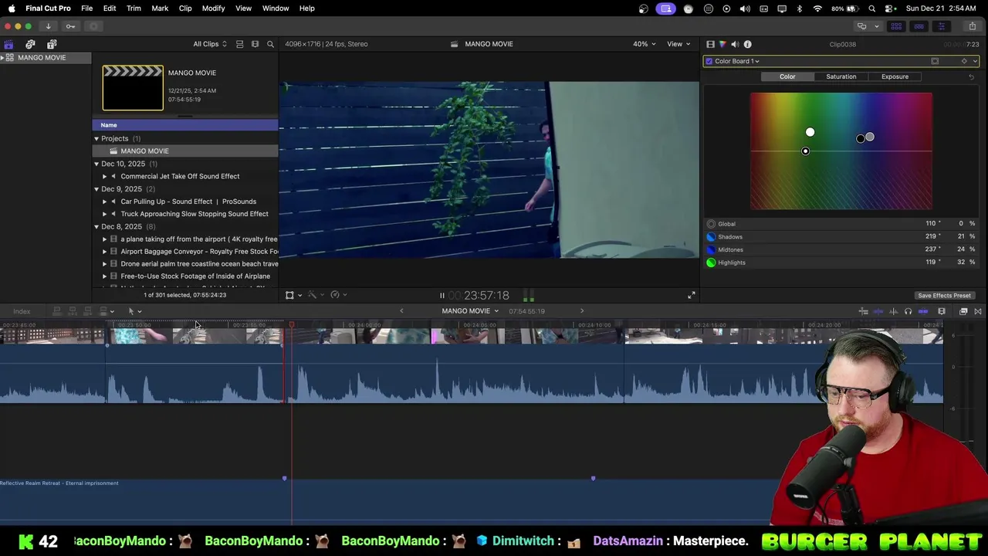Open the Tools arrow selection dropdown
Image resolution: width=988 pixels, height=556 pixels.
[134, 311]
